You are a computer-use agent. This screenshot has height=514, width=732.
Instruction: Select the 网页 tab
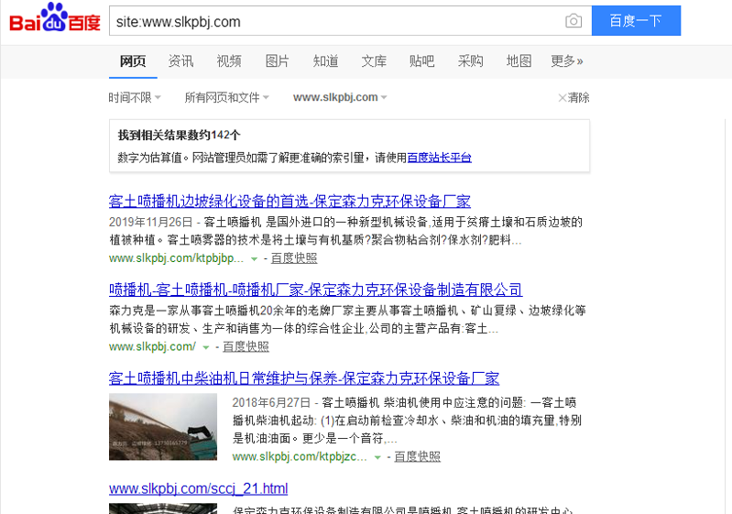pyautogui.click(x=133, y=61)
